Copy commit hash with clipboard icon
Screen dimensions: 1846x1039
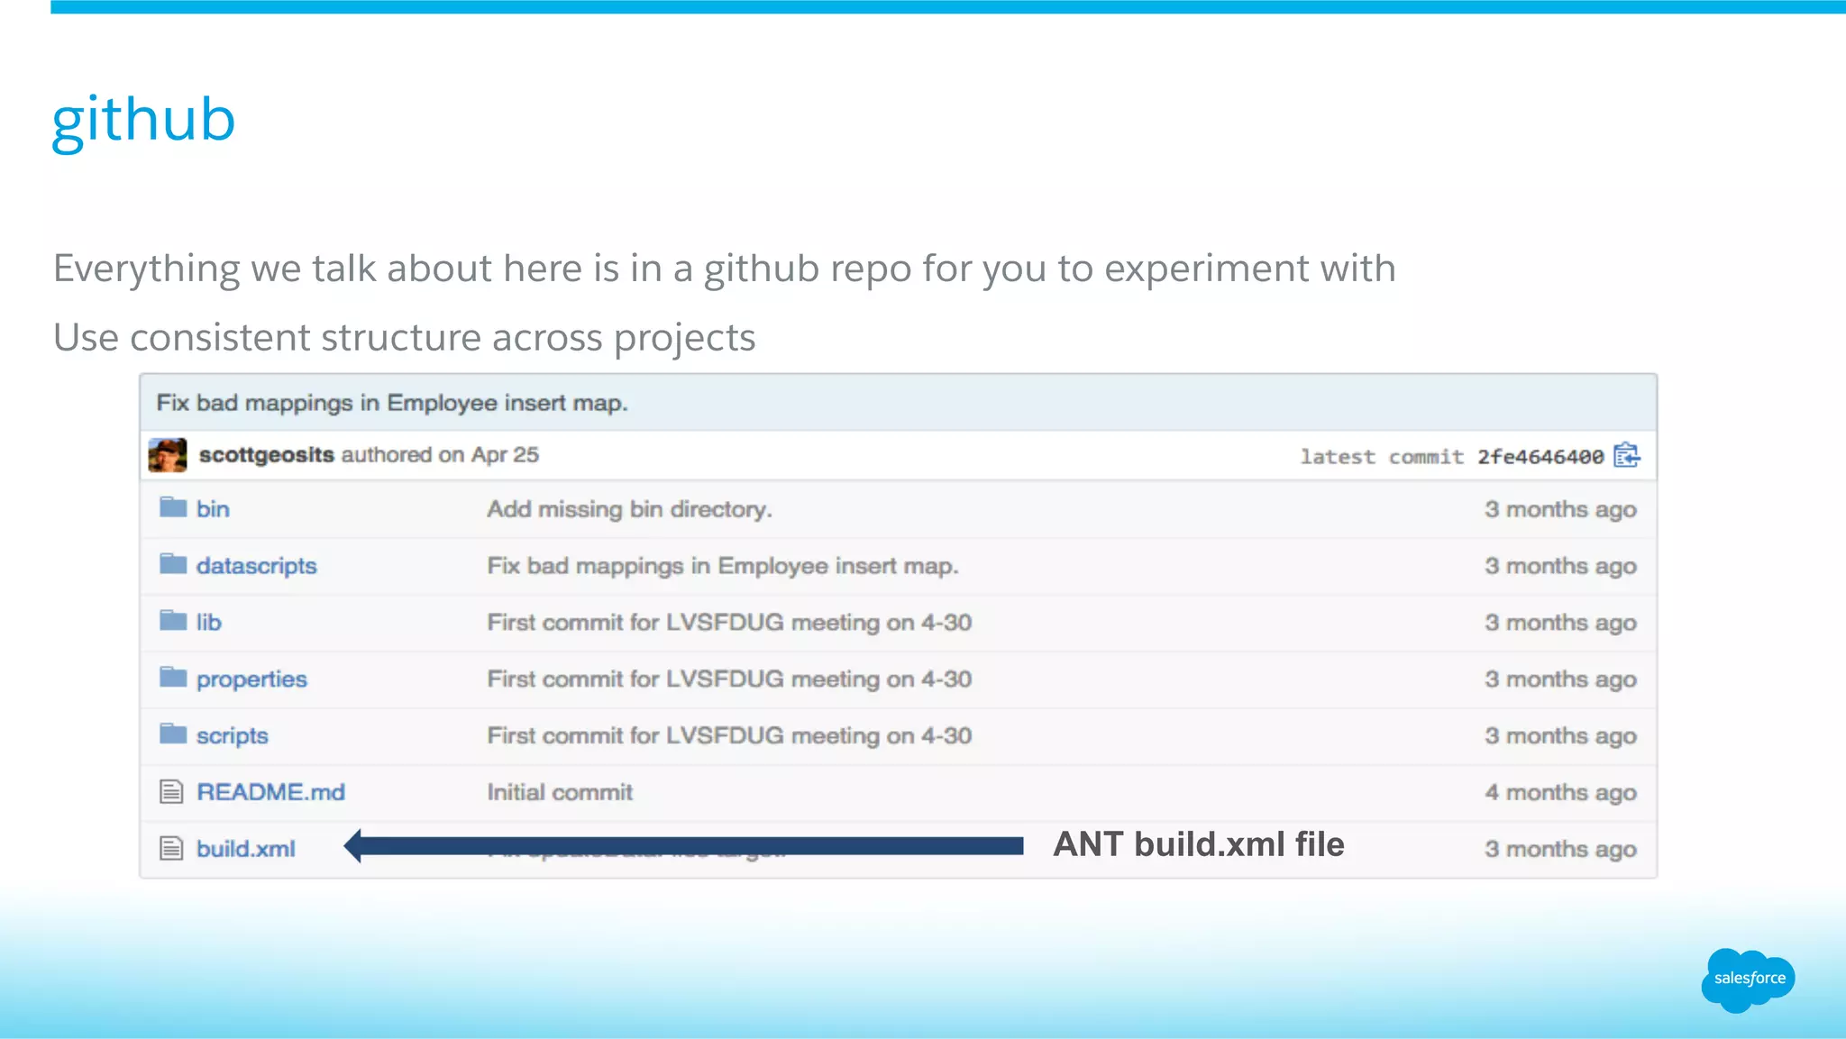click(x=1626, y=455)
